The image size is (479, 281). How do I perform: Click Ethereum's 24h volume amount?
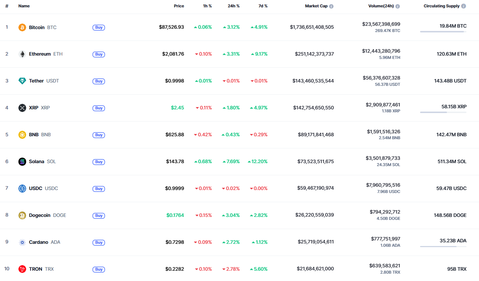(381, 51)
